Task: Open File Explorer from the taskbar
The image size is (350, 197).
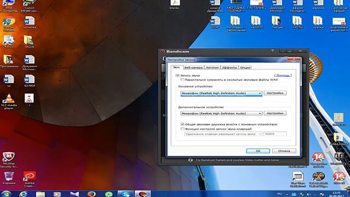Action: click(x=40, y=194)
